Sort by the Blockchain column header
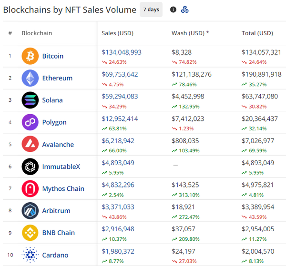Viewport: 286px width, 266px height. 37,33
